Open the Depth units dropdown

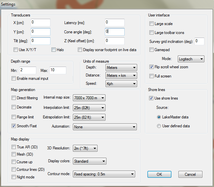point(121,68)
